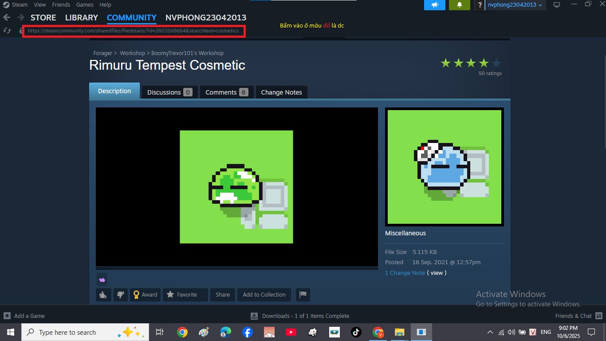The image size is (606, 341).
Task: Expand the nvphong23042013 account dropdown
Action: (x=515, y=5)
